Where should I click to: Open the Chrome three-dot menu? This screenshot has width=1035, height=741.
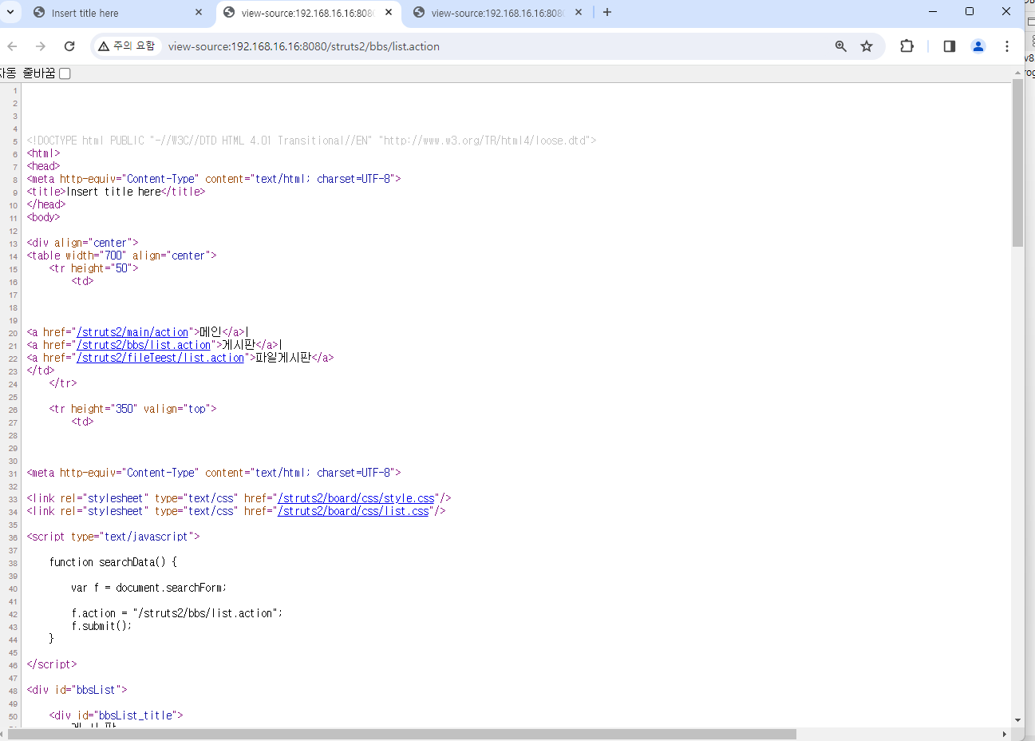click(x=1007, y=46)
